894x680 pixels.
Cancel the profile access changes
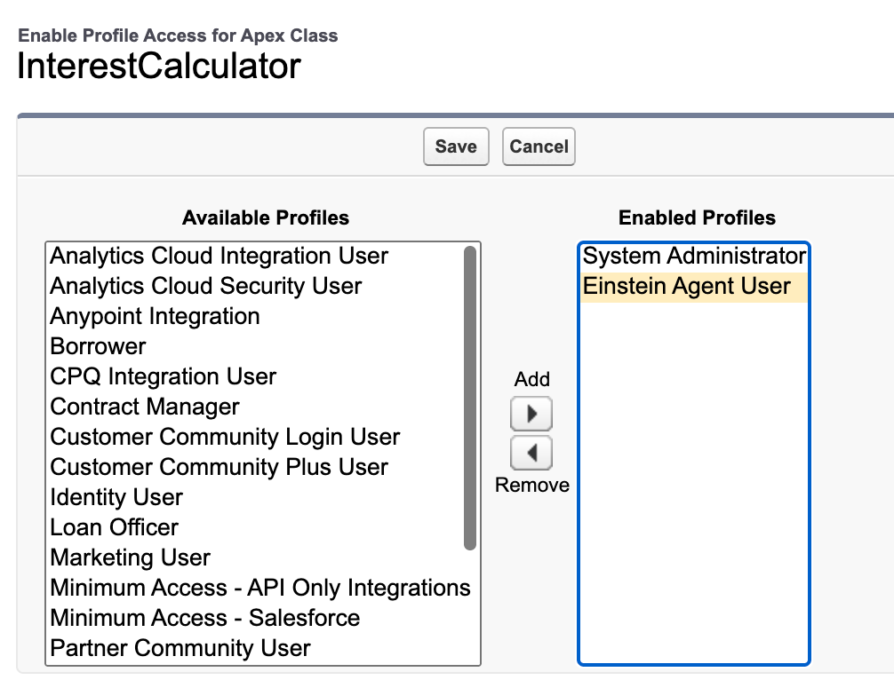click(539, 146)
